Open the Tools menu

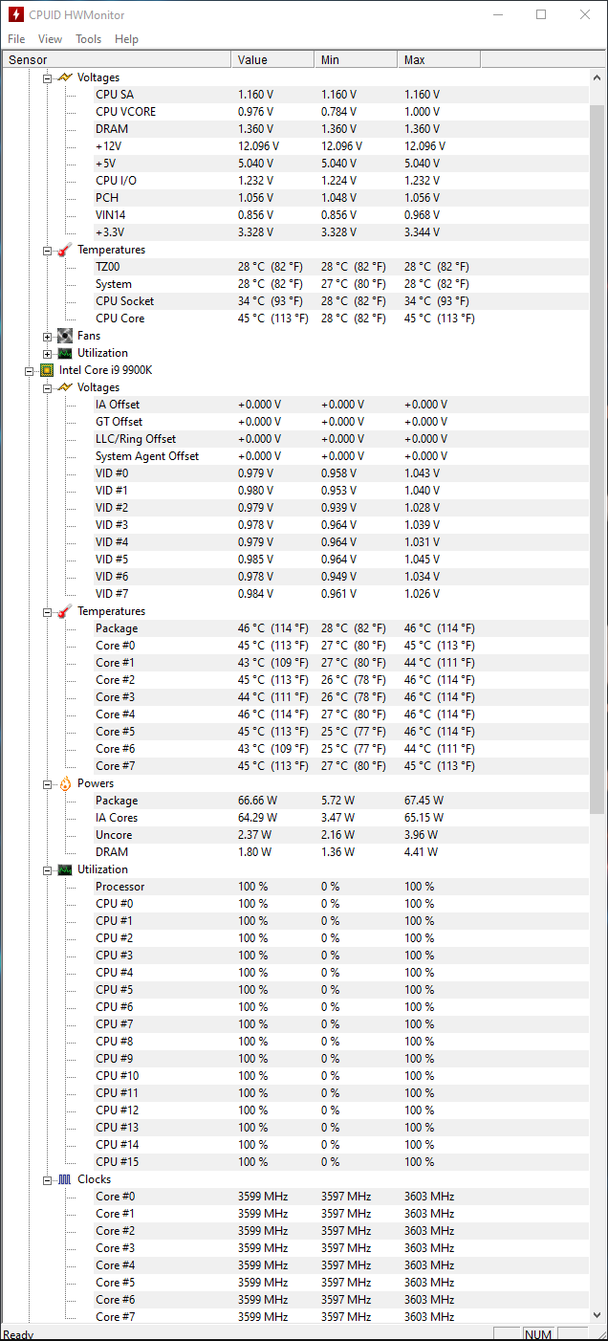click(89, 39)
